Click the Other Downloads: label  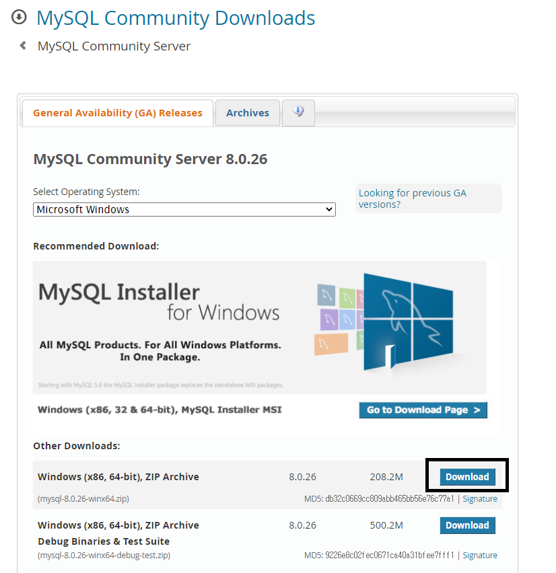coord(77,446)
